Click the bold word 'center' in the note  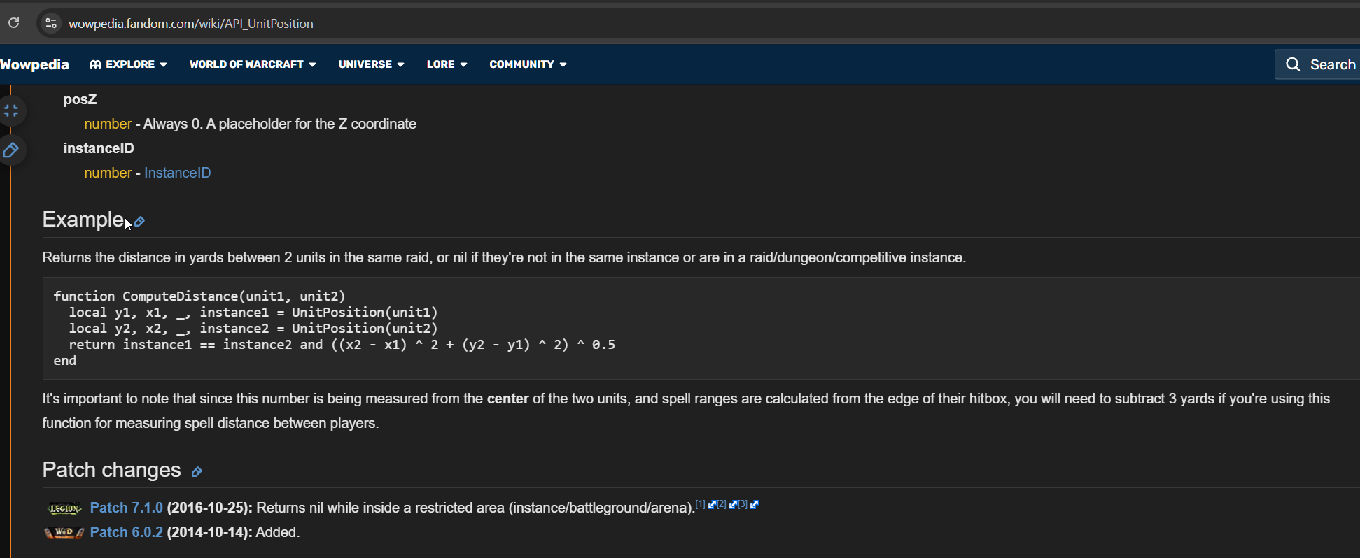507,399
